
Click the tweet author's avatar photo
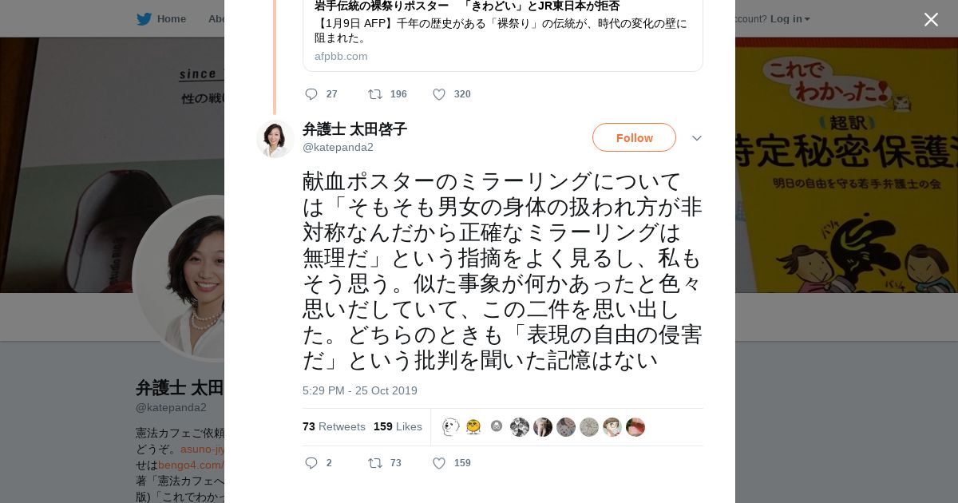tap(275, 138)
